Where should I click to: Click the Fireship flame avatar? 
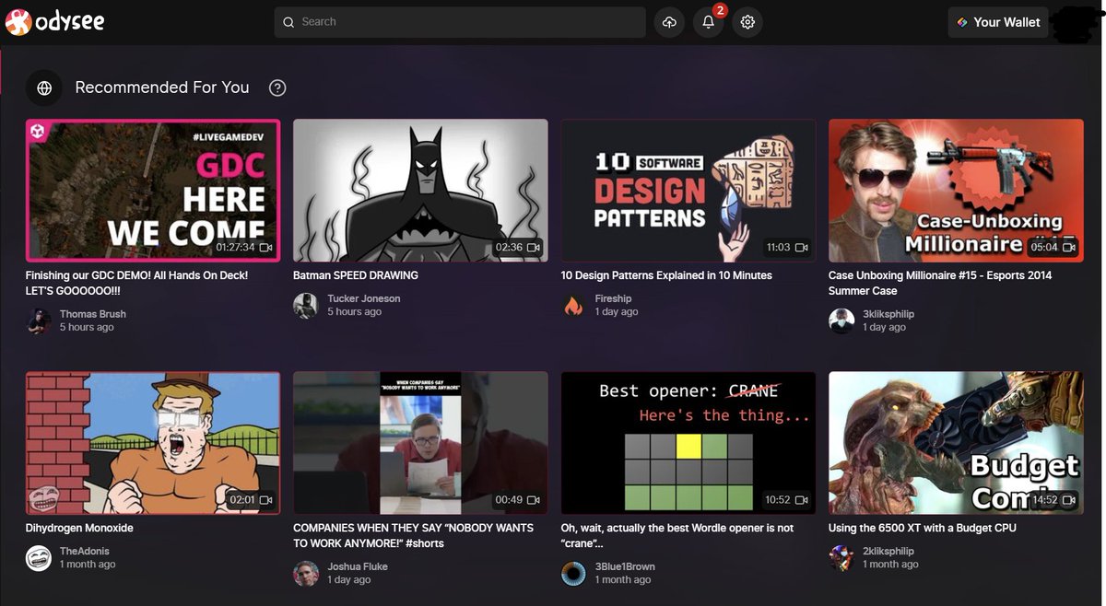(x=574, y=306)
